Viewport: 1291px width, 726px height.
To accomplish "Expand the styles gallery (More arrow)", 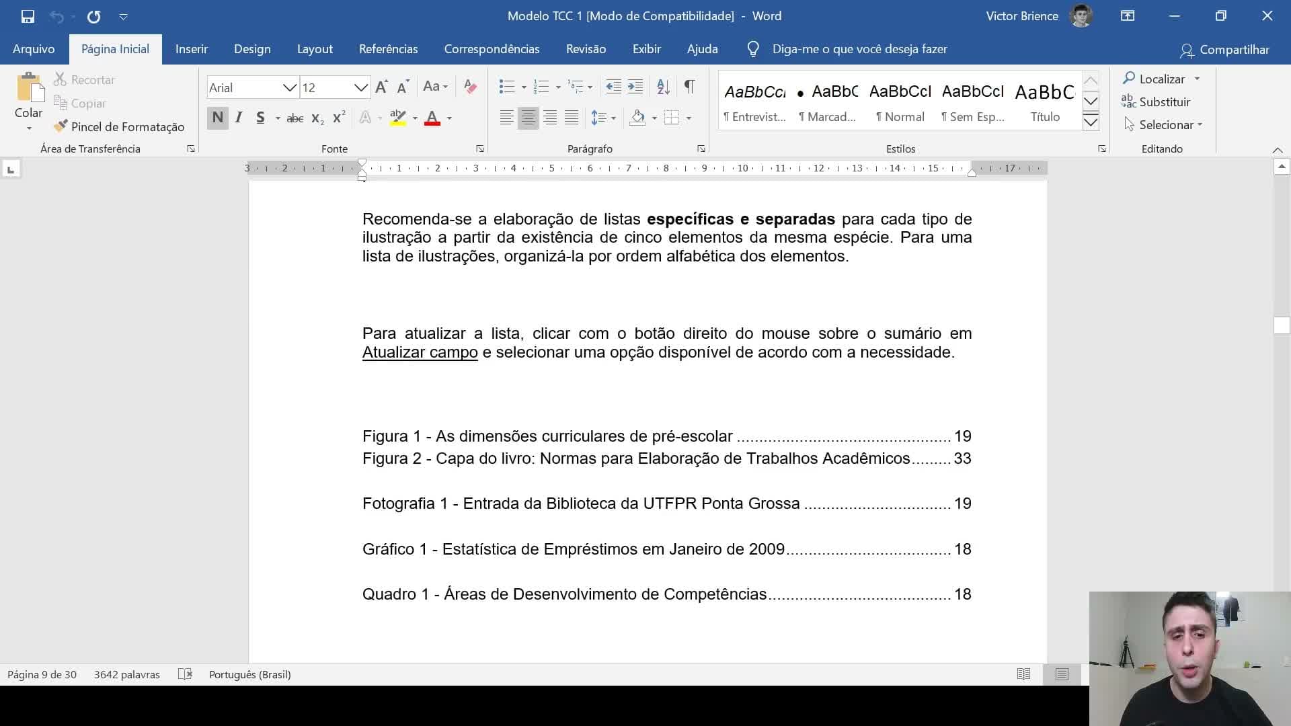I will pos(1091,122).
